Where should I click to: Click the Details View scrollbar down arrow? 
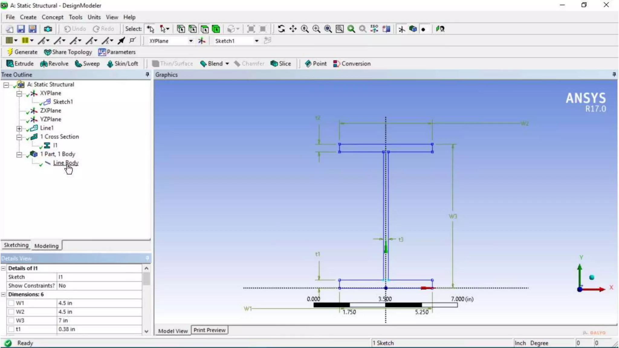(146, 331)
